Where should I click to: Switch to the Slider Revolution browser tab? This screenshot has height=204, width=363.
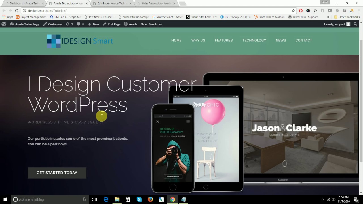[156, 3]
